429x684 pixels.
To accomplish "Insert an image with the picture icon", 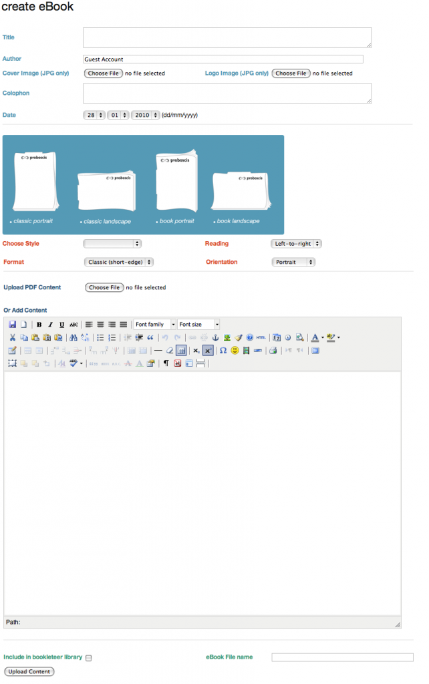I will 227,337.
